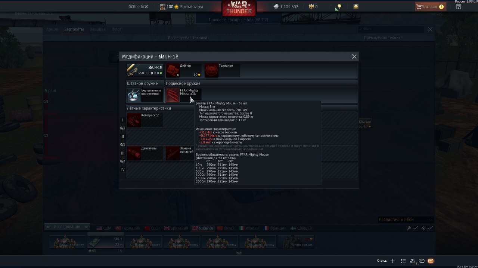This screenshot has height=268, width=478.
Task: Expand the Исследования panel
Action: point(67,226)
